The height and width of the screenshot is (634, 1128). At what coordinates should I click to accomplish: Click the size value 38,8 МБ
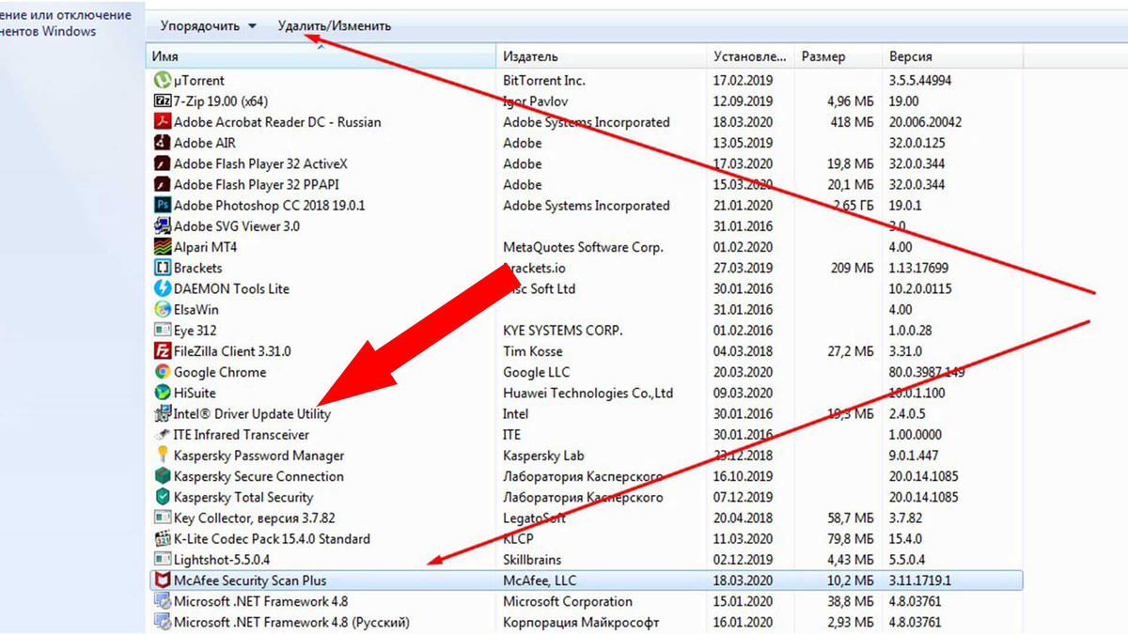pos(850,601)
